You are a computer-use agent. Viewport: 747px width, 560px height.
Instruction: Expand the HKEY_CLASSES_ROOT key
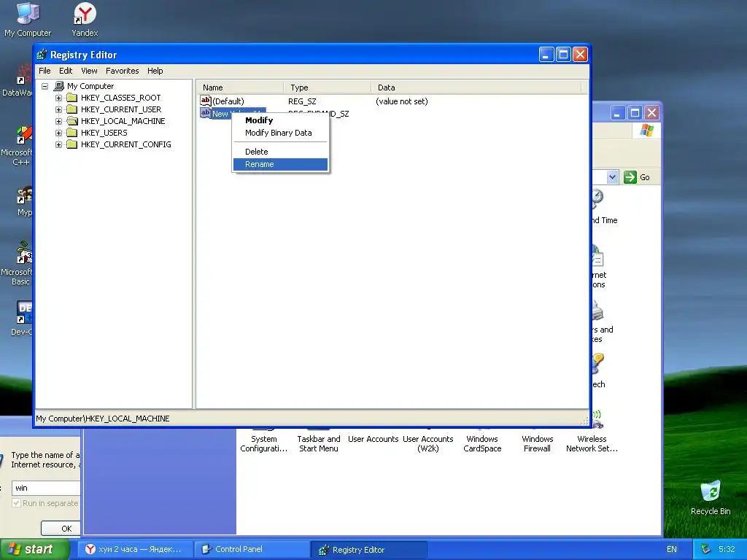tap(58, 98)
